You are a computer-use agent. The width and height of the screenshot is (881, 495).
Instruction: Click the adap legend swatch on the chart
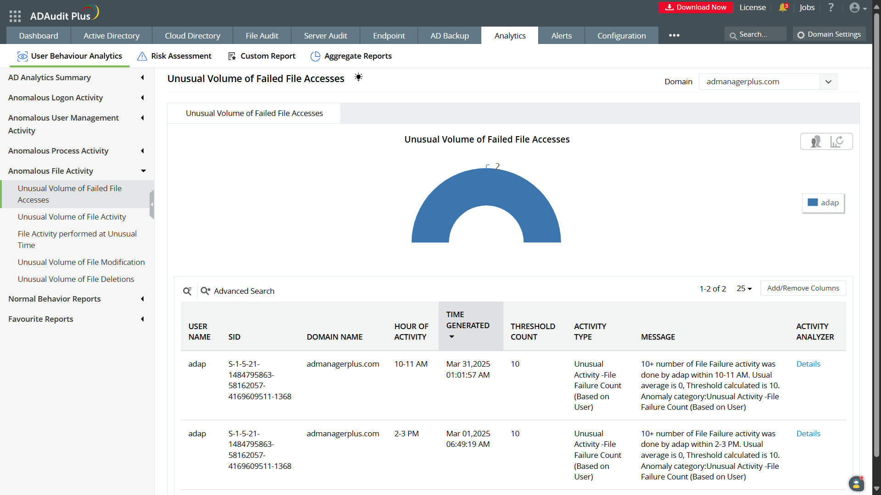tap(813, 202)
